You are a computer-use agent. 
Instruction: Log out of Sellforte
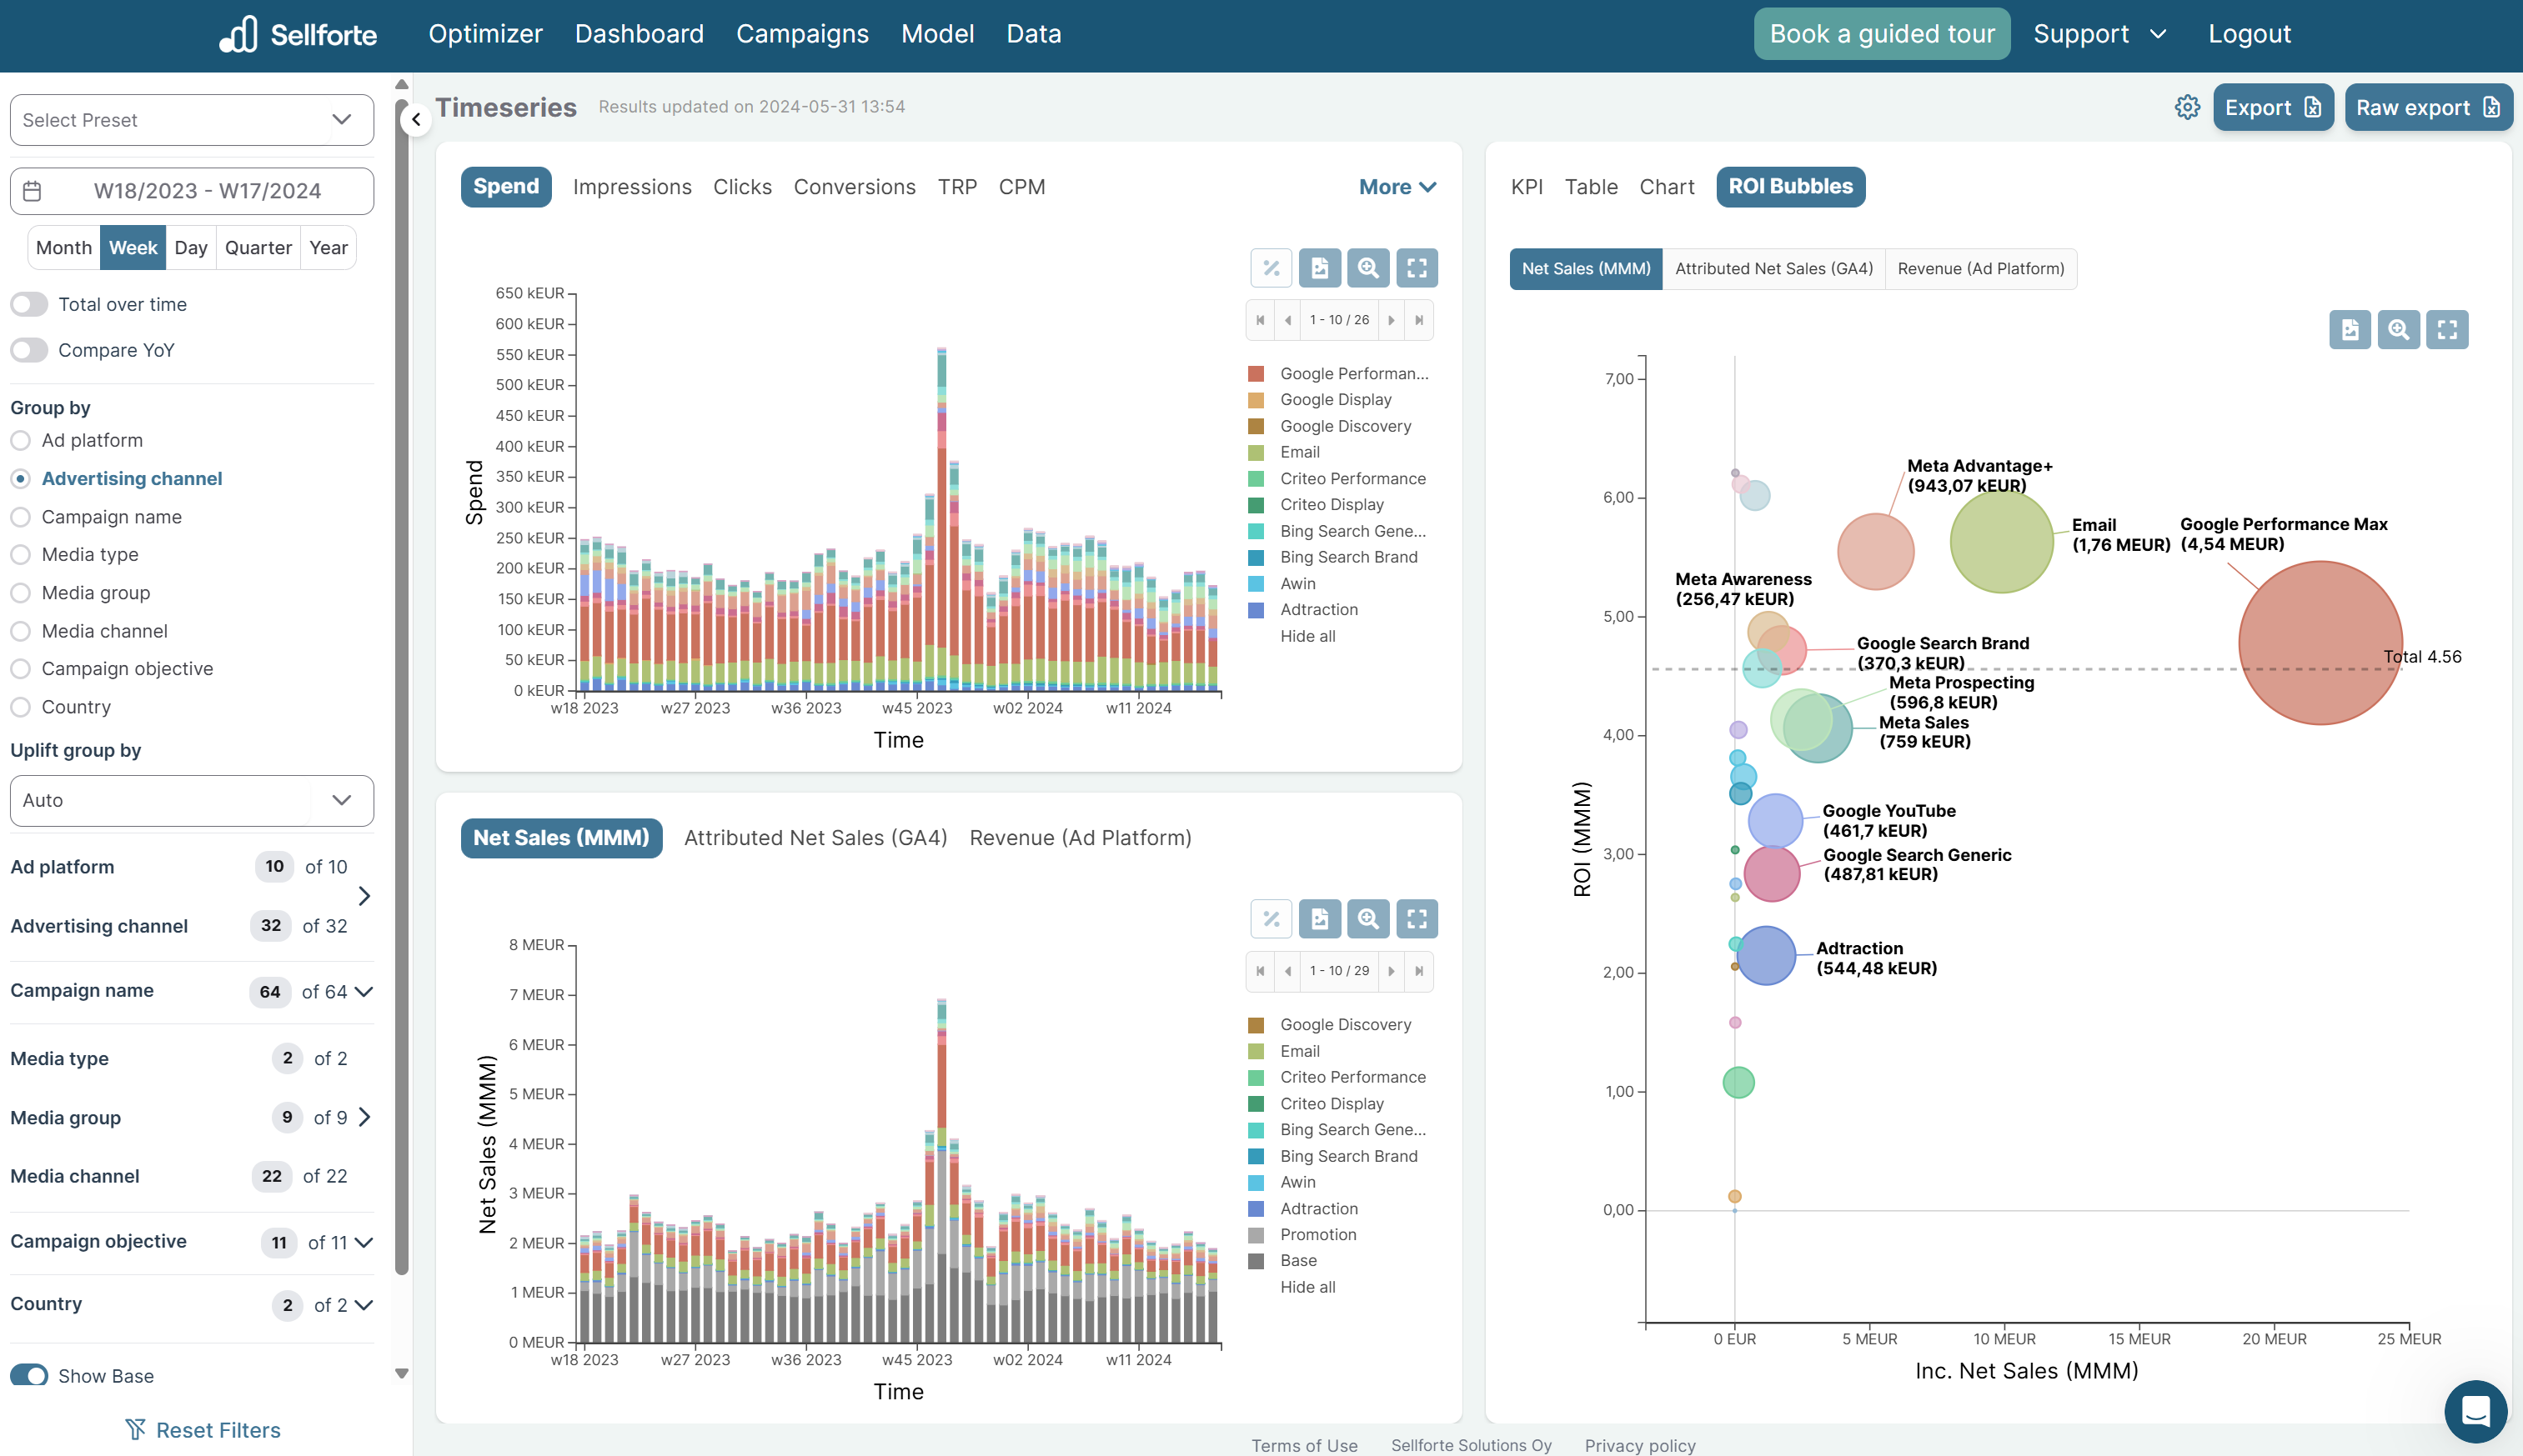click(x=2249, y=34)
